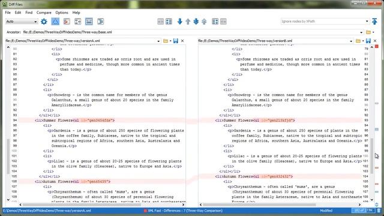Click left pane horizontal scroll left arrow
Image resolution: width=384 pixels, height=216 pixels.
click(x=20, y=205)
